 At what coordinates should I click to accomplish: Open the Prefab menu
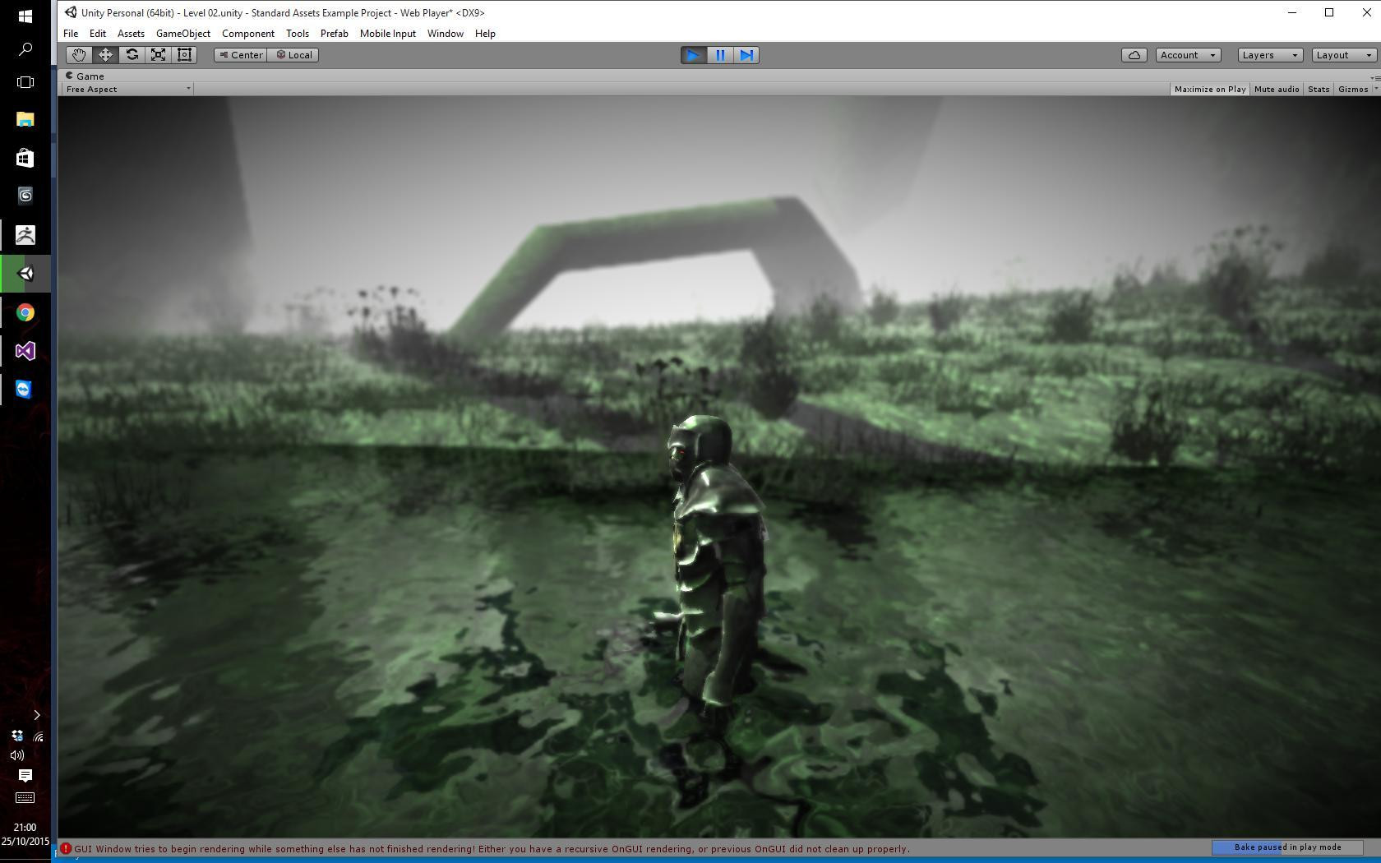[335, 34]
